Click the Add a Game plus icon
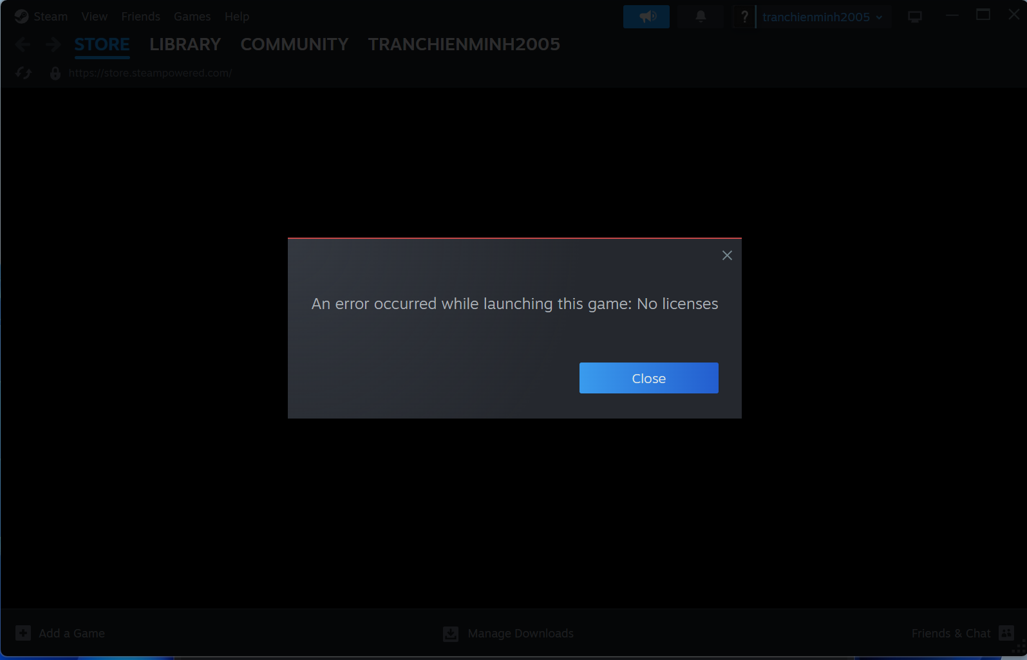 (x=23, y=633)
